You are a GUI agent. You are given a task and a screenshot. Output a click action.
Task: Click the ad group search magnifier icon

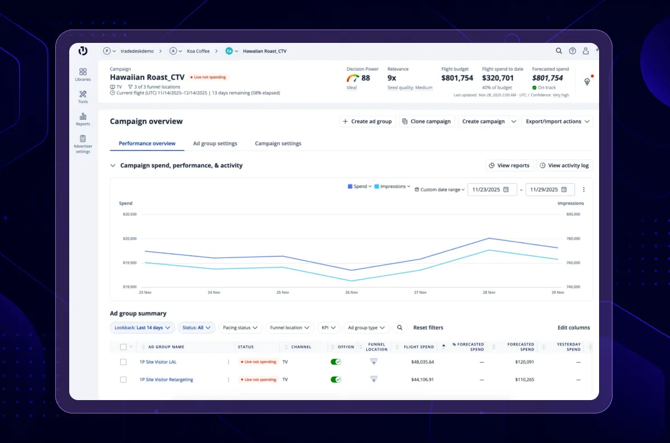(400, 328)
